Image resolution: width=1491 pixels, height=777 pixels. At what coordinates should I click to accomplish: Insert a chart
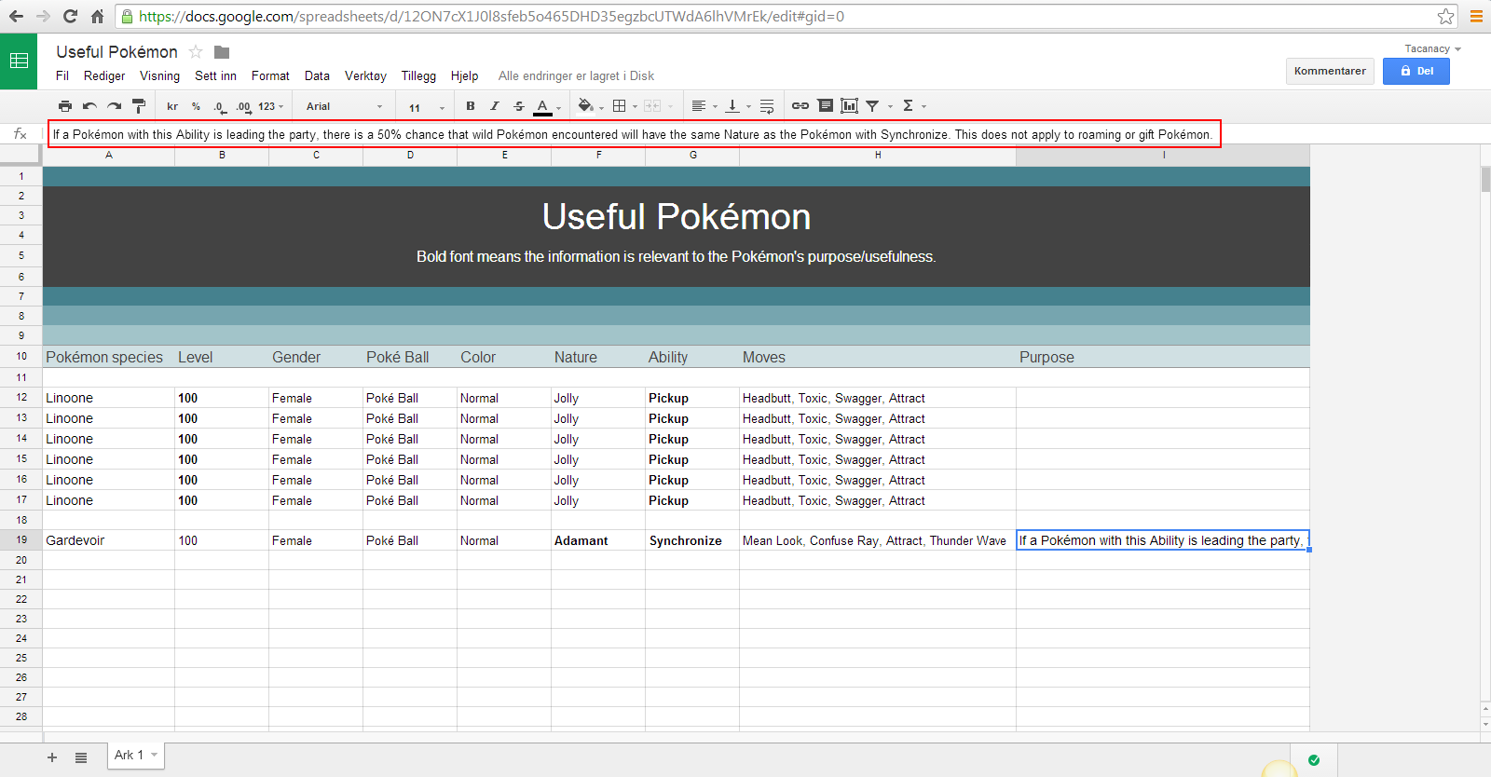click(x=849, y=106)
